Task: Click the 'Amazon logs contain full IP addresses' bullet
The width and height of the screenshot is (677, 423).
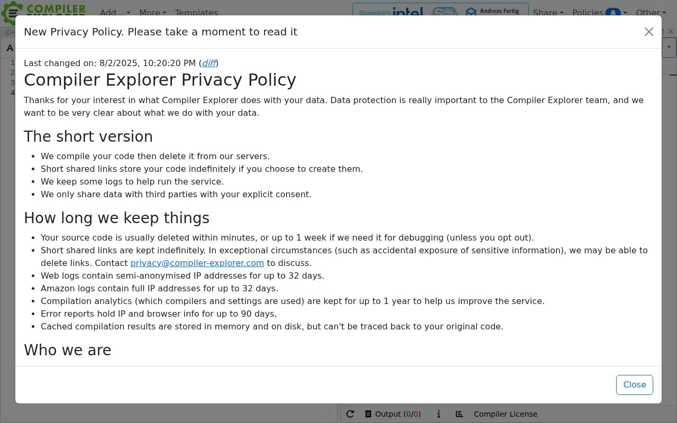Action: point(159,289)
